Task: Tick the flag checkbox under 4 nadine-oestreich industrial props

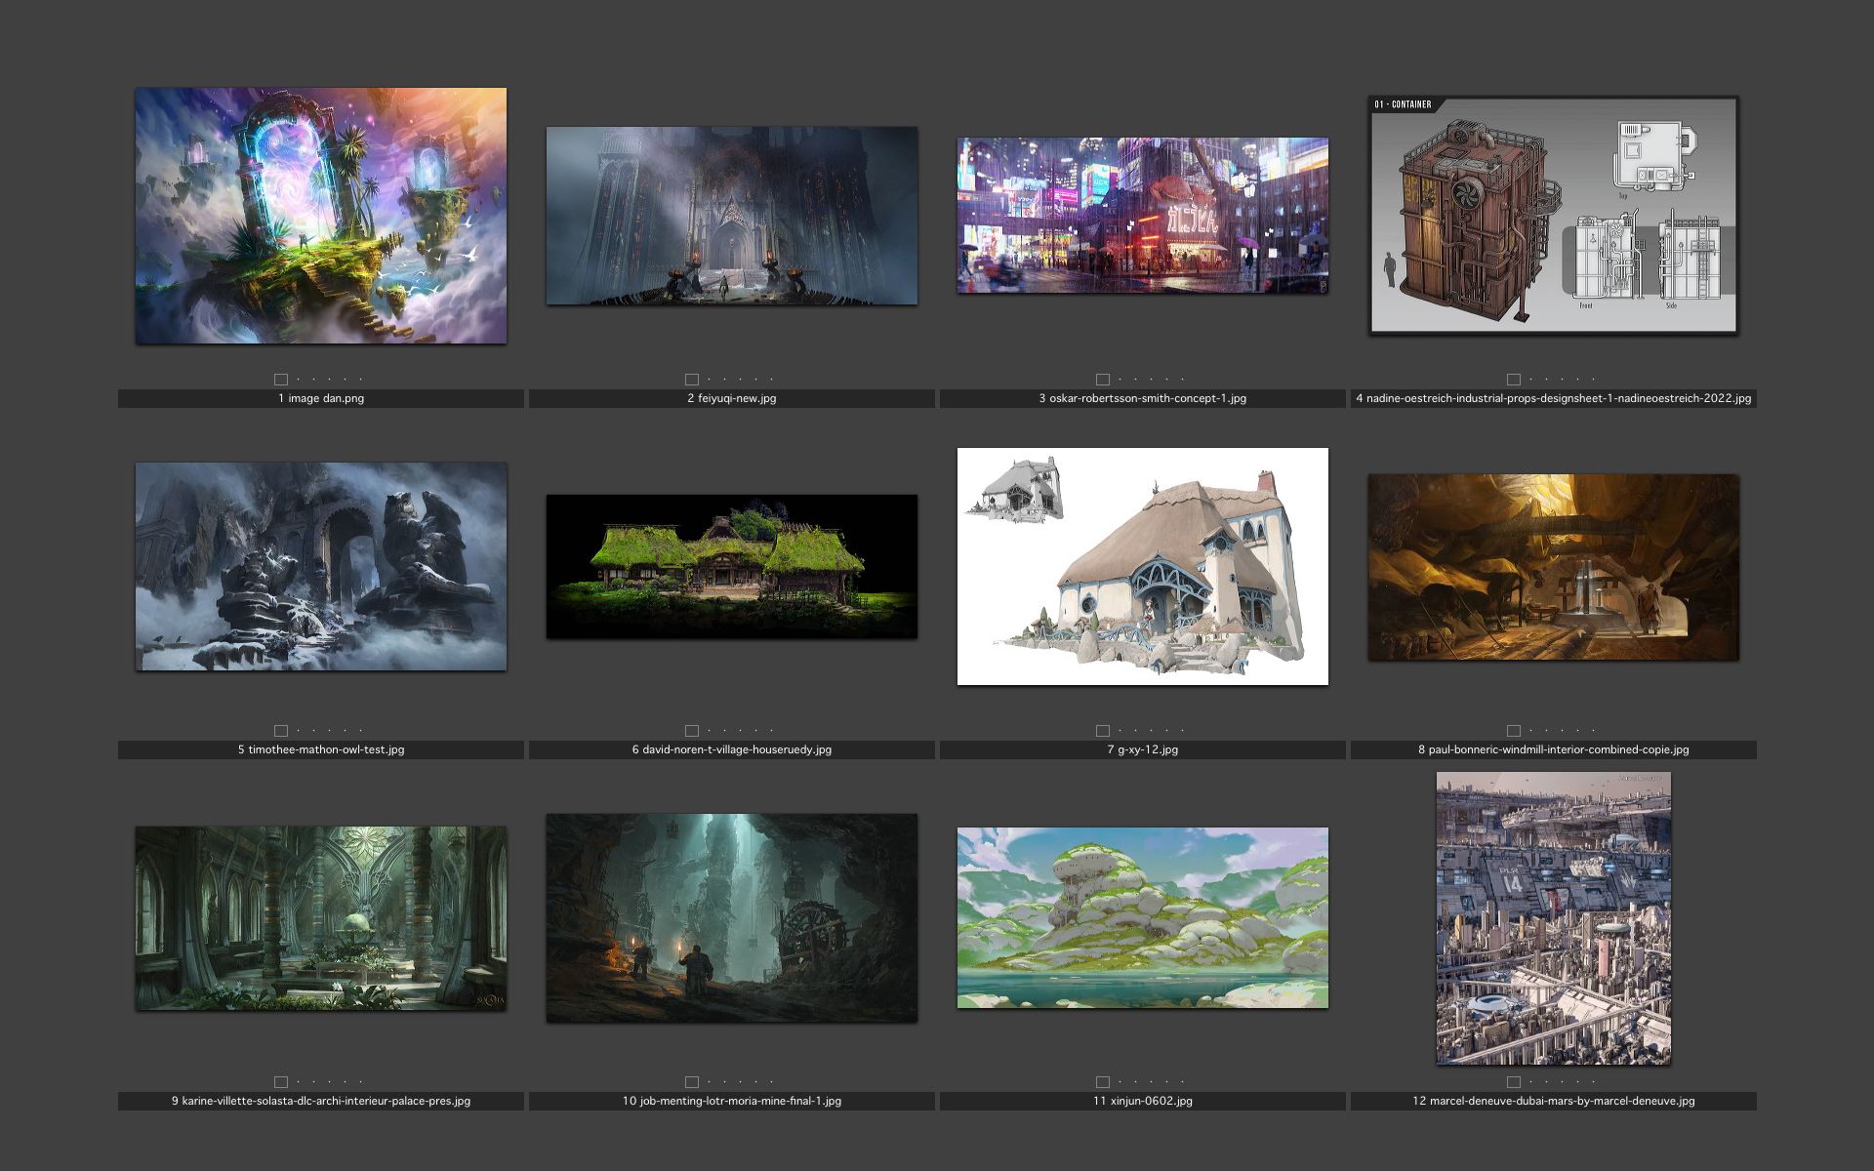Action: tap(1514, 379)
